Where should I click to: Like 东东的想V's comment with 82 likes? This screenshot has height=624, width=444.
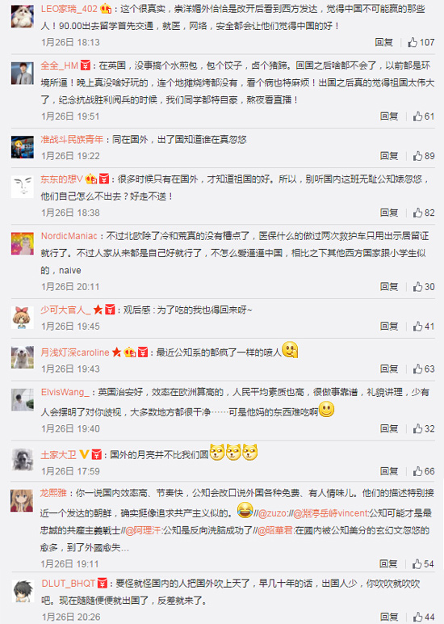[x=424, y=213]
